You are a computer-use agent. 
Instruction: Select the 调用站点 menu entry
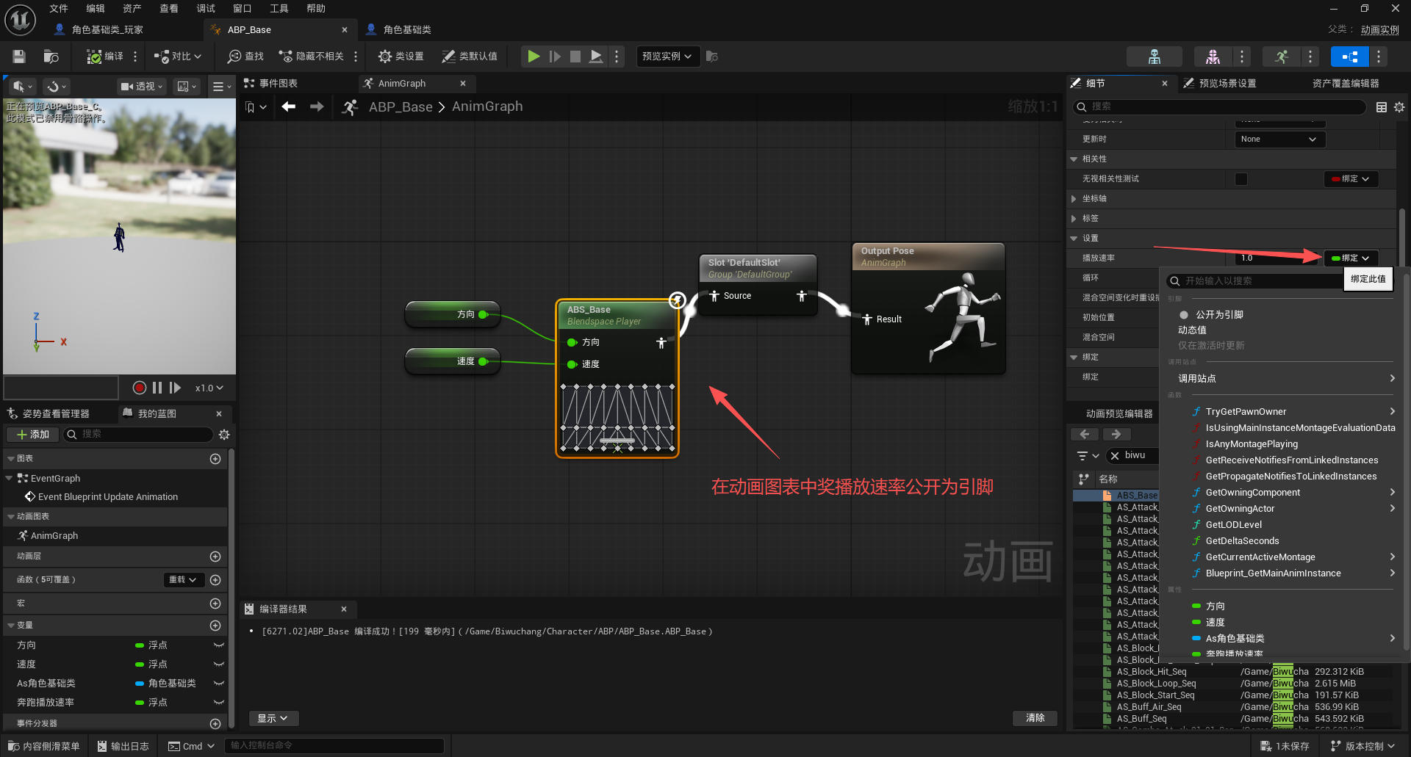click(1285, 379)
